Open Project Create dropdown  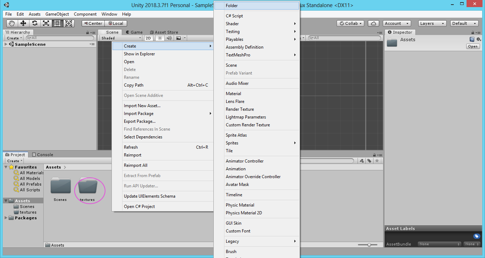click(x=15, y=161)
